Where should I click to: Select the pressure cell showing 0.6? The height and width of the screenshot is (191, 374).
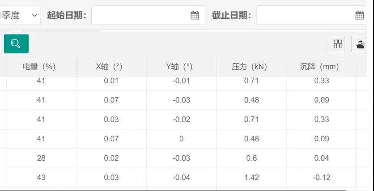[251, 158]
